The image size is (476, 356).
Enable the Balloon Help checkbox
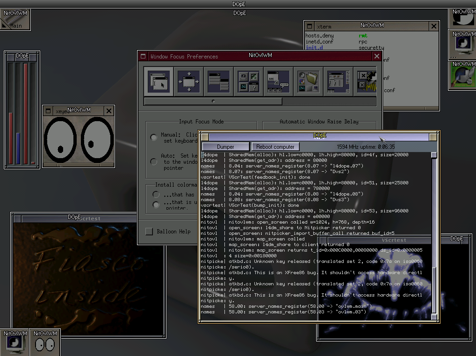click(x=149, y=232)
